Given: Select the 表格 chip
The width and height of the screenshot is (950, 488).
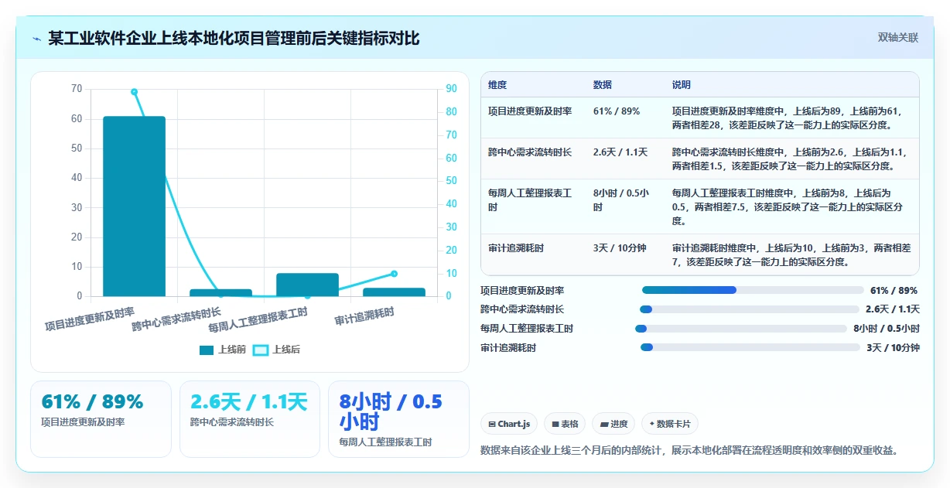Looking at the screenshot, I should click(565, 424).
